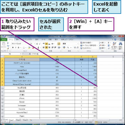125x125 pixels.
Task: Toggle Underline formatting
Action: [x=18, y=48]
